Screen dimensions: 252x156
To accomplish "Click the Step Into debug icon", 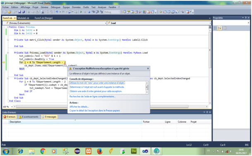I will pyautogui.click(x=93, y=12).
